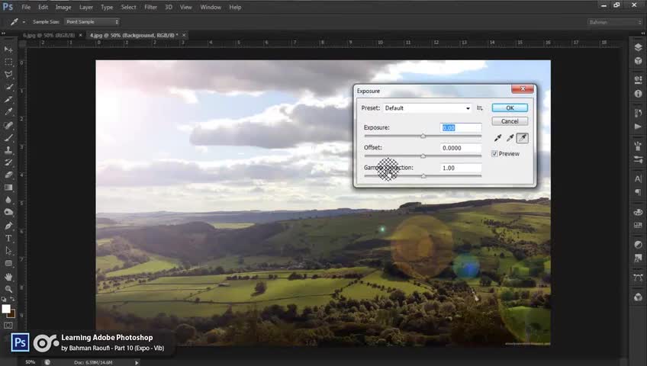
Task: Swap foreground and background colors
Action: (12, 299)
